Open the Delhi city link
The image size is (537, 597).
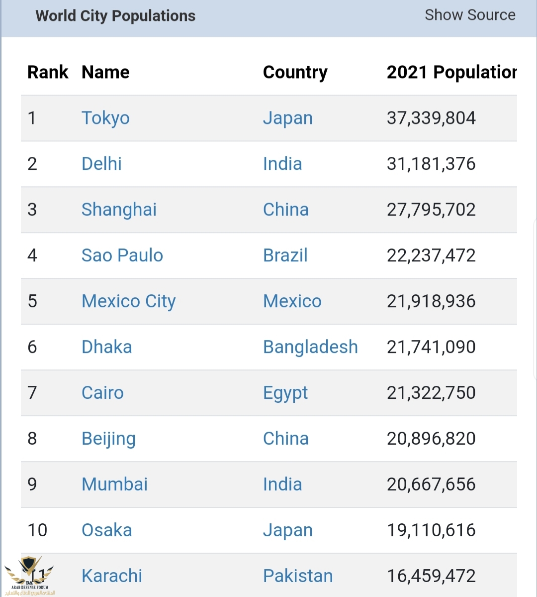tap(101, 164)
